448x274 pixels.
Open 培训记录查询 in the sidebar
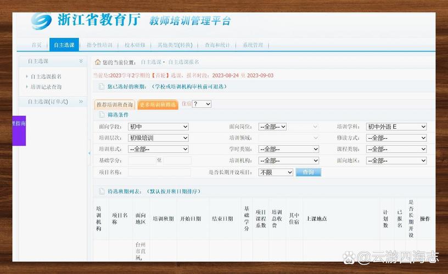click(46, 87)
